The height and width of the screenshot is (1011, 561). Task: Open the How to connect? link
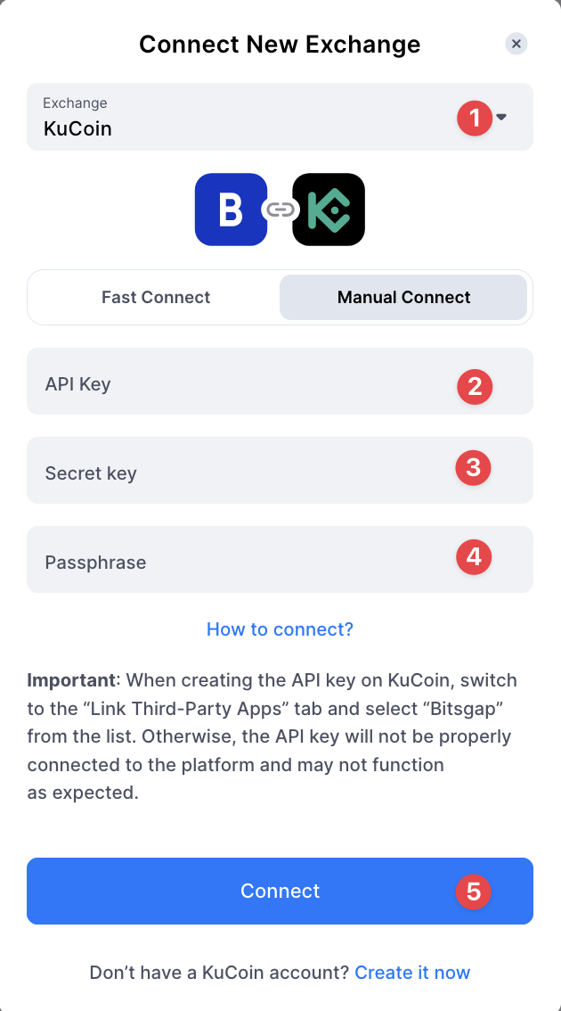point(280,629)
